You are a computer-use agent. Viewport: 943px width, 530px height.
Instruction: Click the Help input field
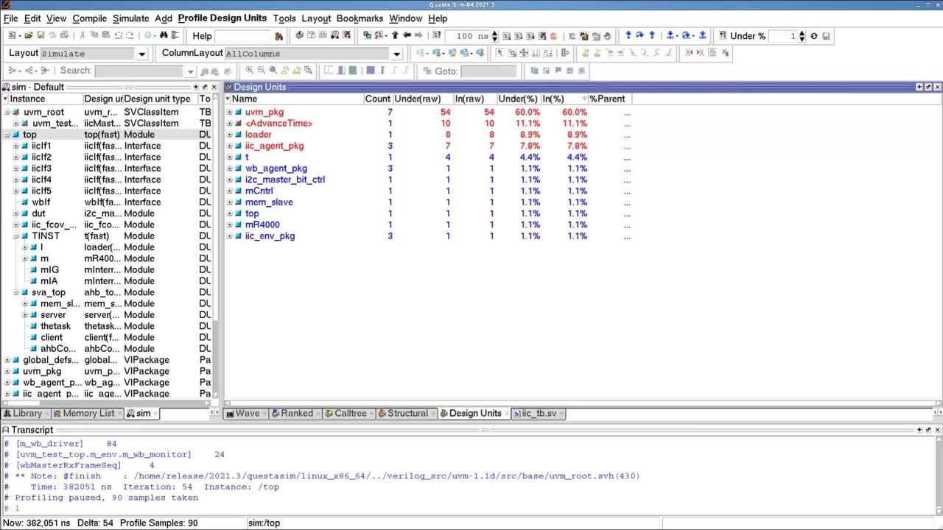point(242,36)
